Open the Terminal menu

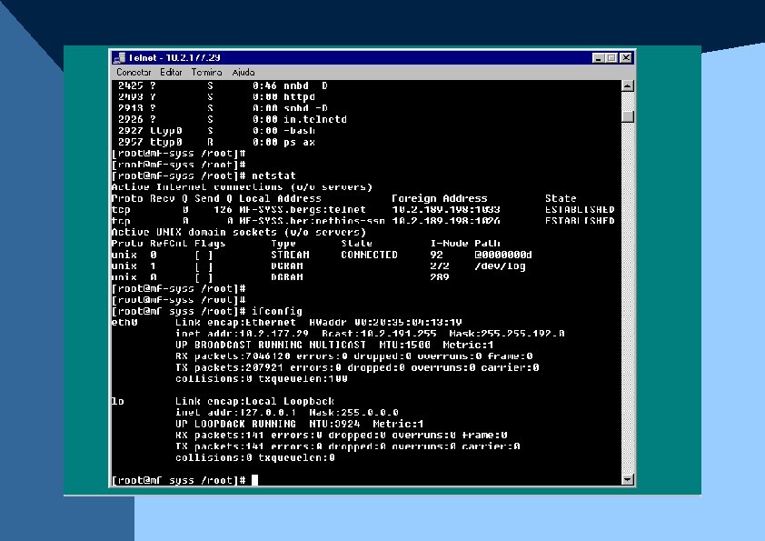tap(206, 72)
